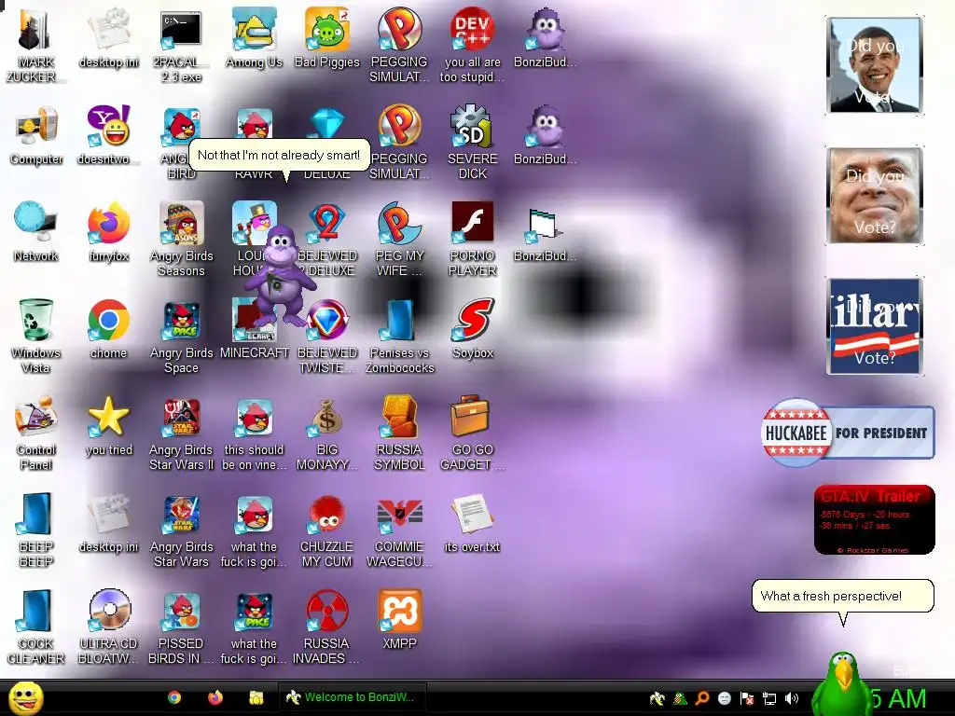Click the 'What a fresh perspective!' speech bubble
The width and height of the screenshot is (955, 716).
[x=843, y=596]
